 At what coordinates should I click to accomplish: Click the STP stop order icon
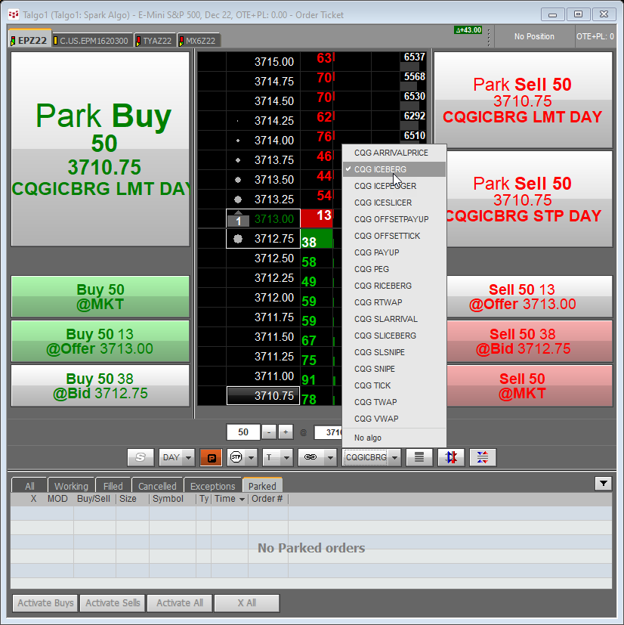pyautogui.click(x=236, y=457)
